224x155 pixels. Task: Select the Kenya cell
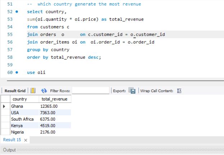point(24,126)
